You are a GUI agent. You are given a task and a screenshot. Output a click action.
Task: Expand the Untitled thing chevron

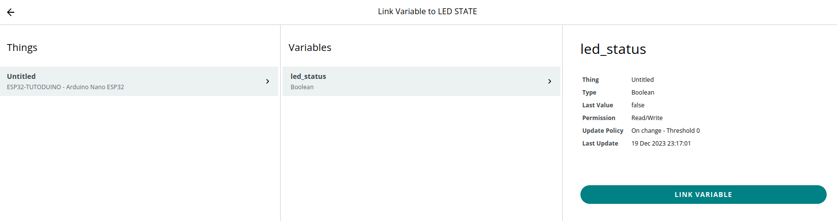[267, 81]
